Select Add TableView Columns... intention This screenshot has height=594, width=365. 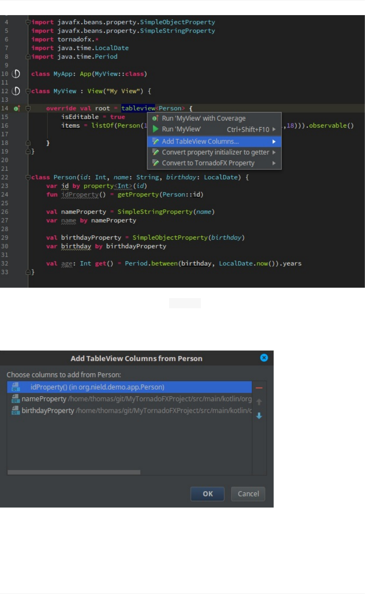(x=214, y=141)
